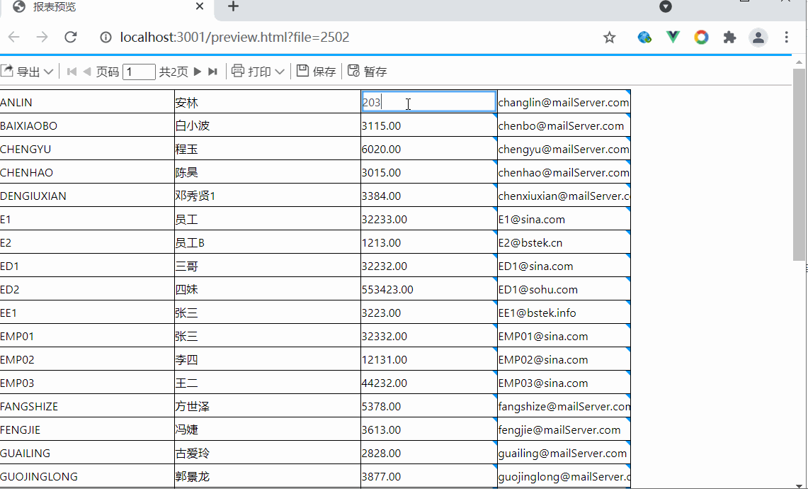Click the name cell 古爱玲
808x489 pixels.
point(268,454)
